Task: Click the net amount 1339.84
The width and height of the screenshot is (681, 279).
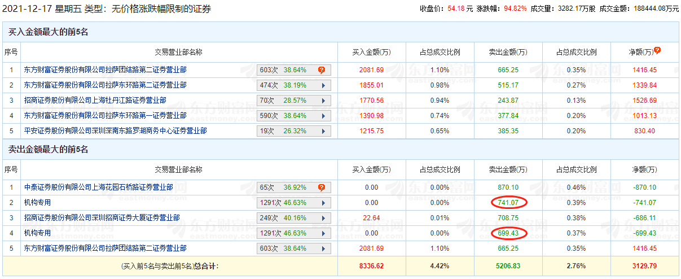Action: point(645,85)
